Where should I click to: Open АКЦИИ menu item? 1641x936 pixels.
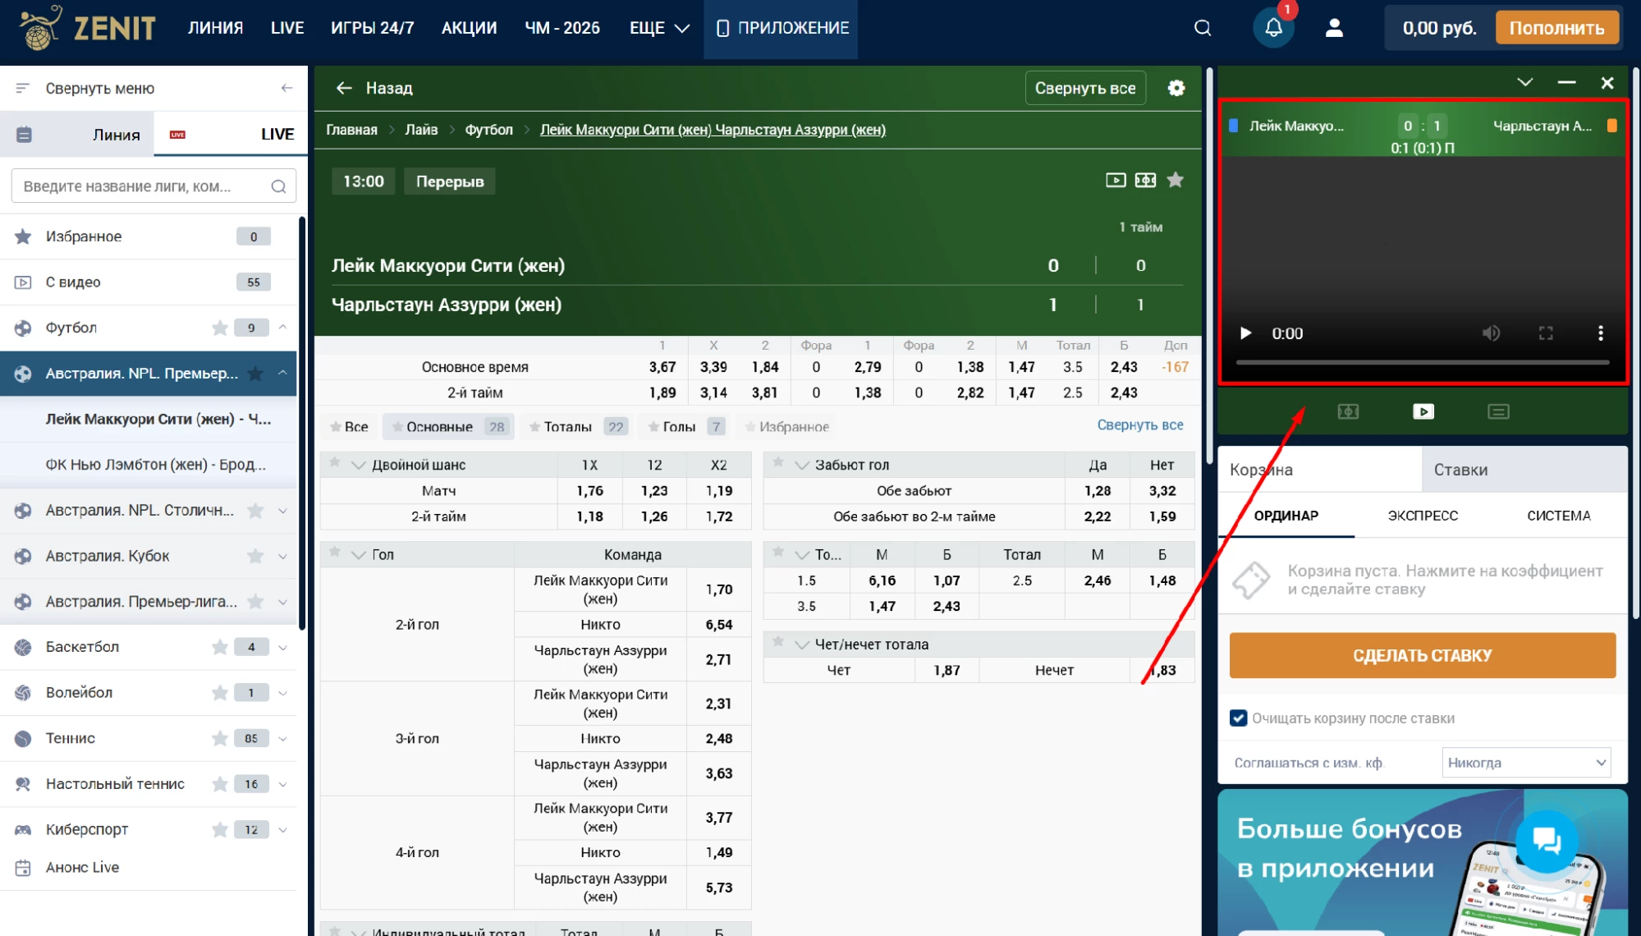point(470,28)
